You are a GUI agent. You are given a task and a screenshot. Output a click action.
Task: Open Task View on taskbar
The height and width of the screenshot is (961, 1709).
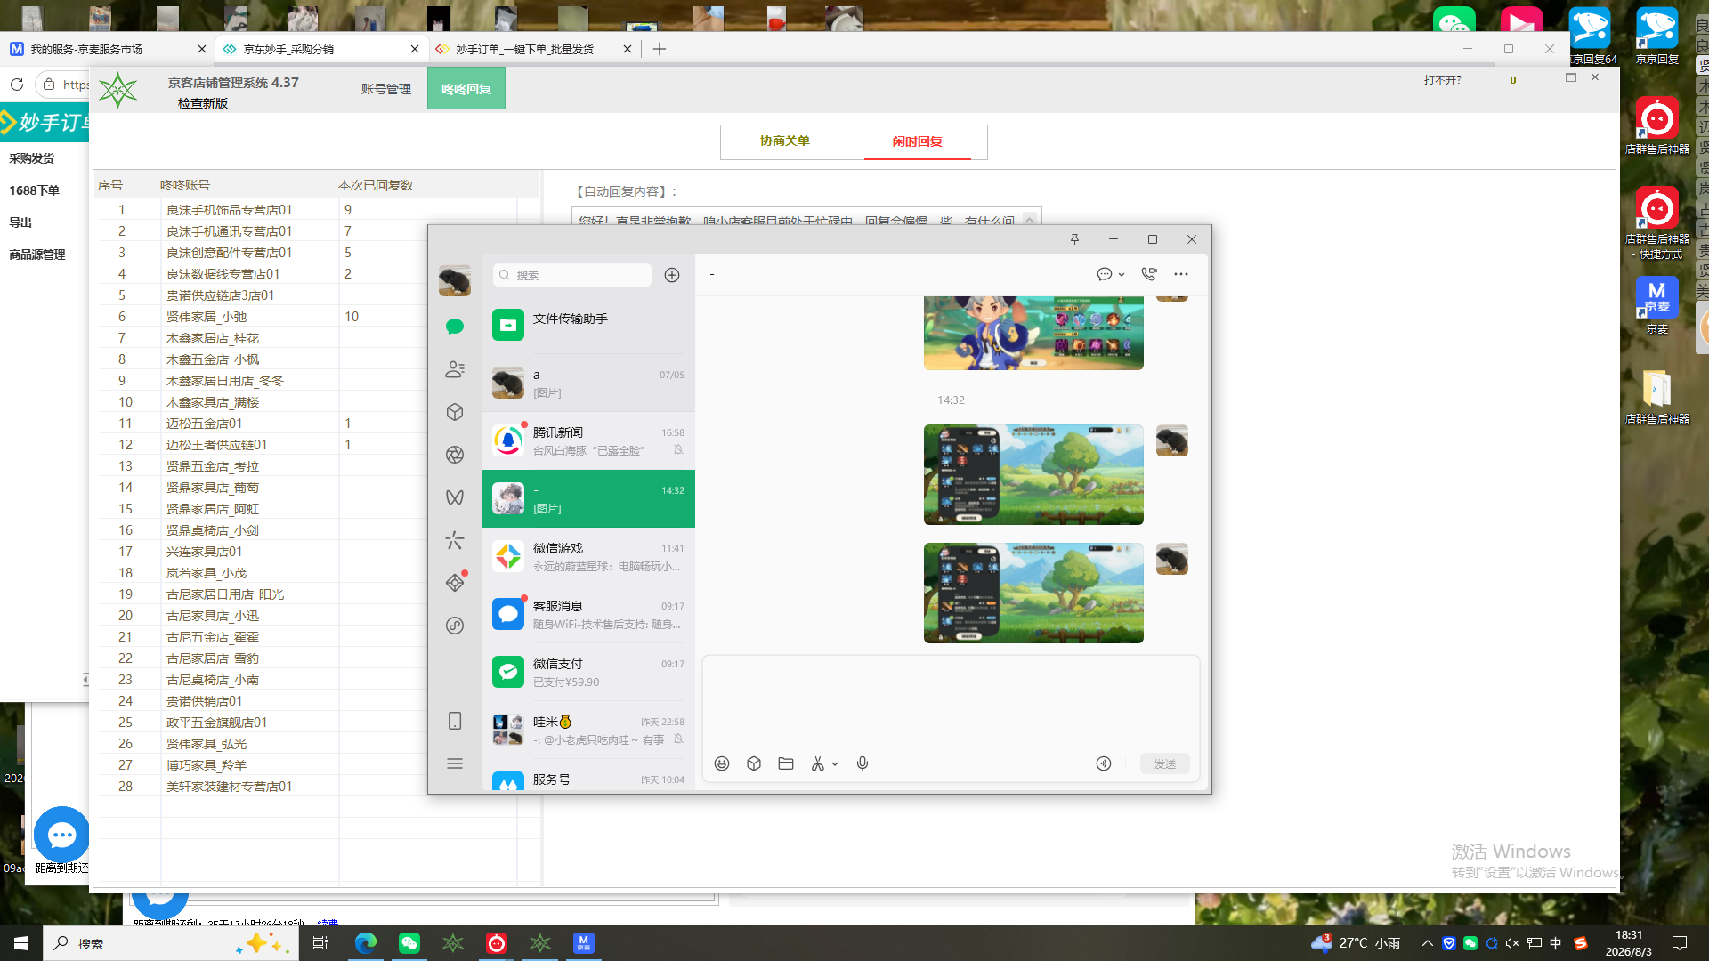coord(320,943)
